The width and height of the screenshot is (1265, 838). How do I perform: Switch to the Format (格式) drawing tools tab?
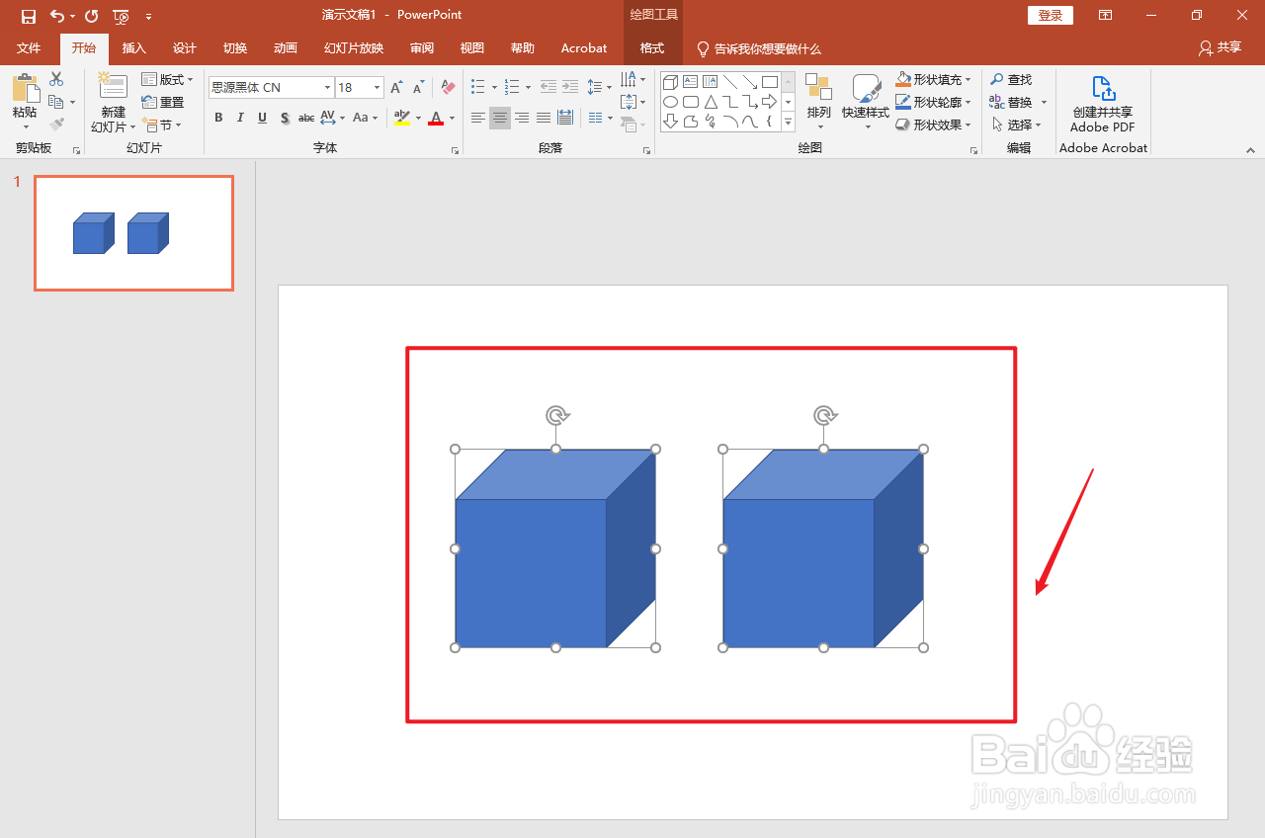652,48
